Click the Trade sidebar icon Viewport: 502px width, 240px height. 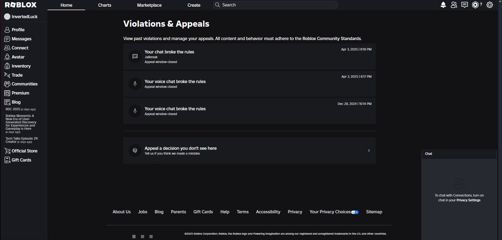click(7, 75)
